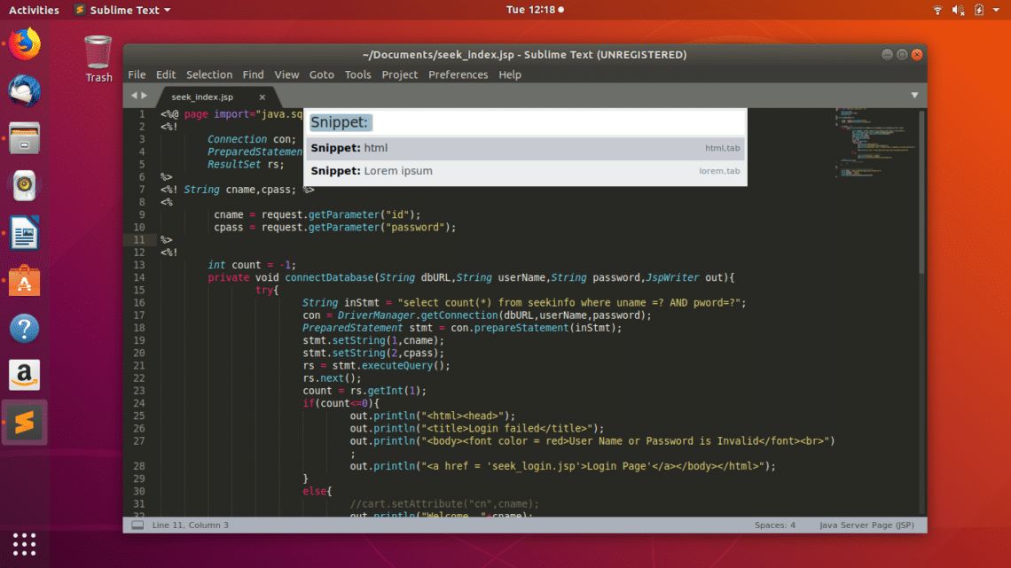Click the command palette input field
Screen dimensions: 1011x568
point(526,122)
